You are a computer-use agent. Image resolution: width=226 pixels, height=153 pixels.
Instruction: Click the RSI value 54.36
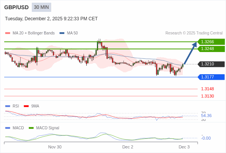coord(206,116)
